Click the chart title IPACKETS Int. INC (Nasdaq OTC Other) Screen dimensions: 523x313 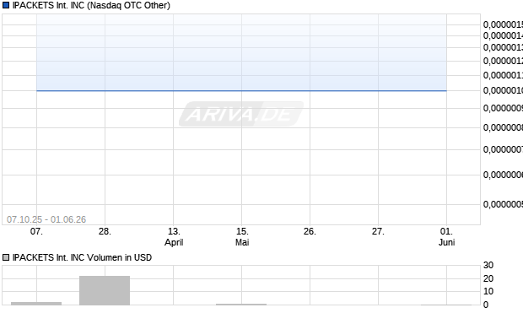(91, 5)
